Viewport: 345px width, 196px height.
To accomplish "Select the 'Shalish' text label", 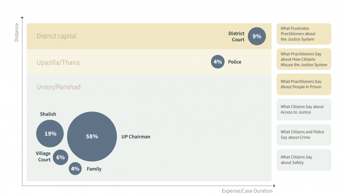I will (48, 114).
